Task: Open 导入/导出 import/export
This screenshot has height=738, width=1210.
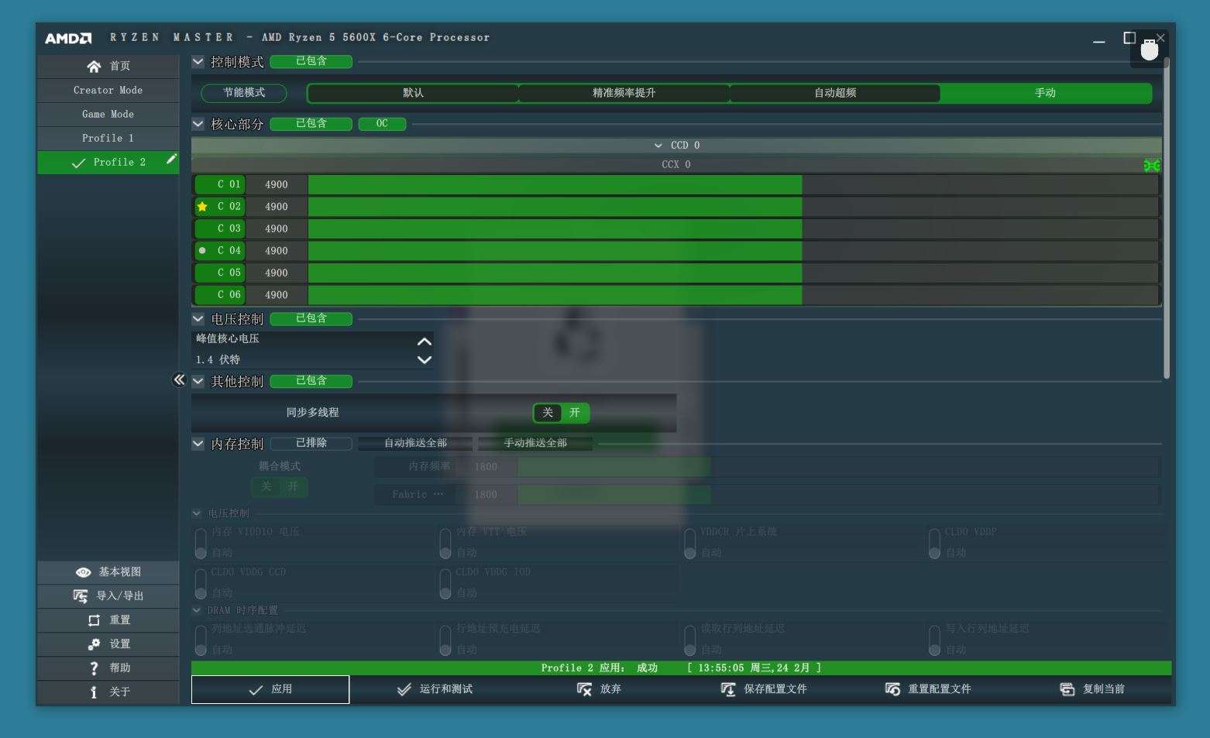Action: pyautogui.click(x=108, y=596)
